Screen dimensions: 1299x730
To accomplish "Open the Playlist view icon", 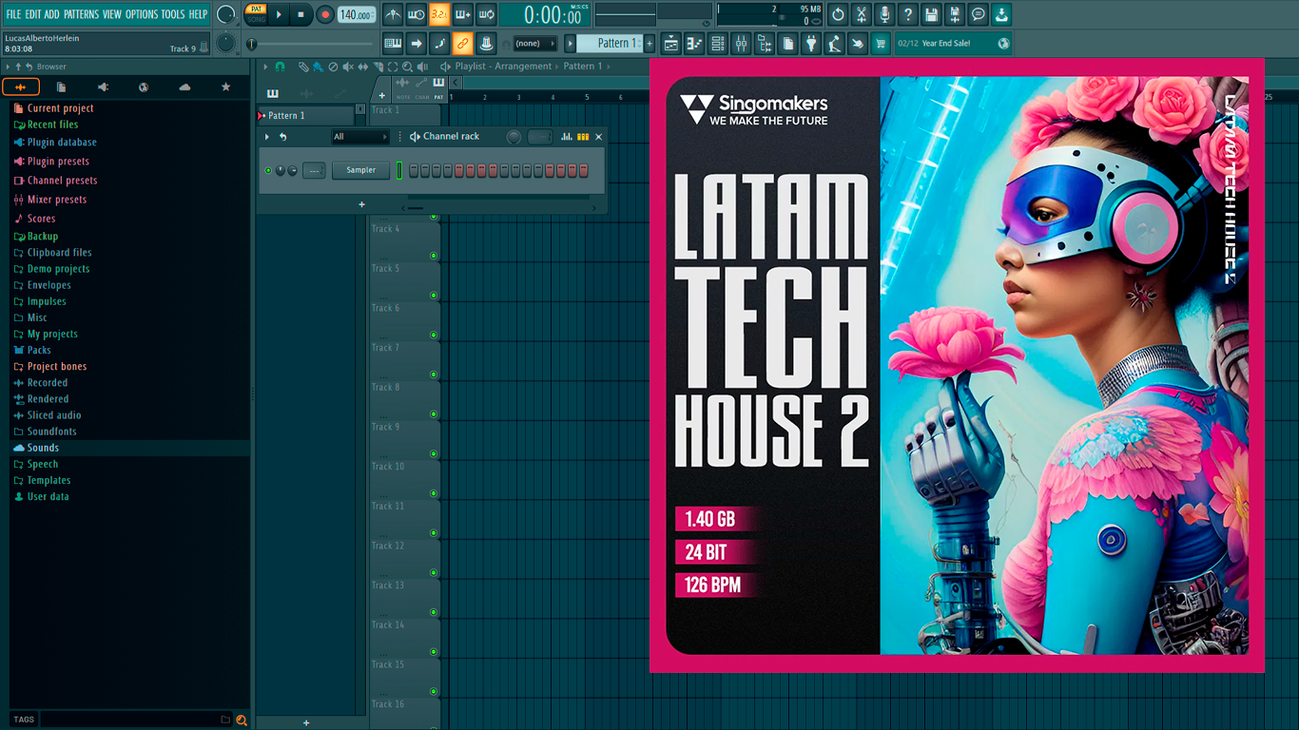I will tap(671, 43).
